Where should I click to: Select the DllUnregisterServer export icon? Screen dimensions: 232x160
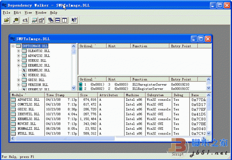click(x=81, y=84)
